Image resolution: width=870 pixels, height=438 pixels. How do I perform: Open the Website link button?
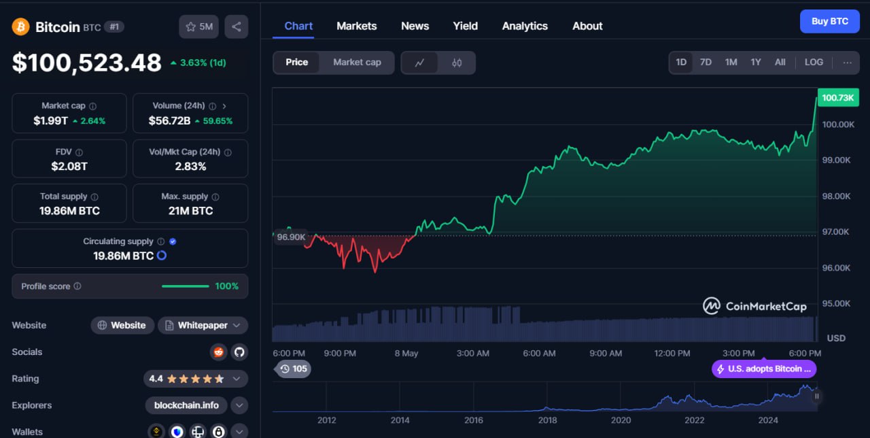[122, 325]
